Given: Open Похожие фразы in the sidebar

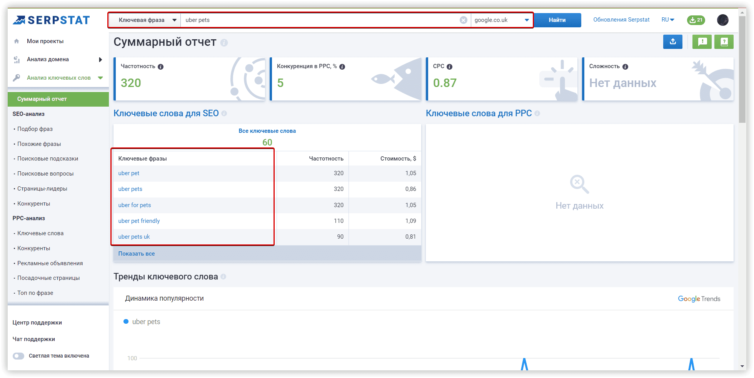Looking at the screenshot, I should pos(39,144).
